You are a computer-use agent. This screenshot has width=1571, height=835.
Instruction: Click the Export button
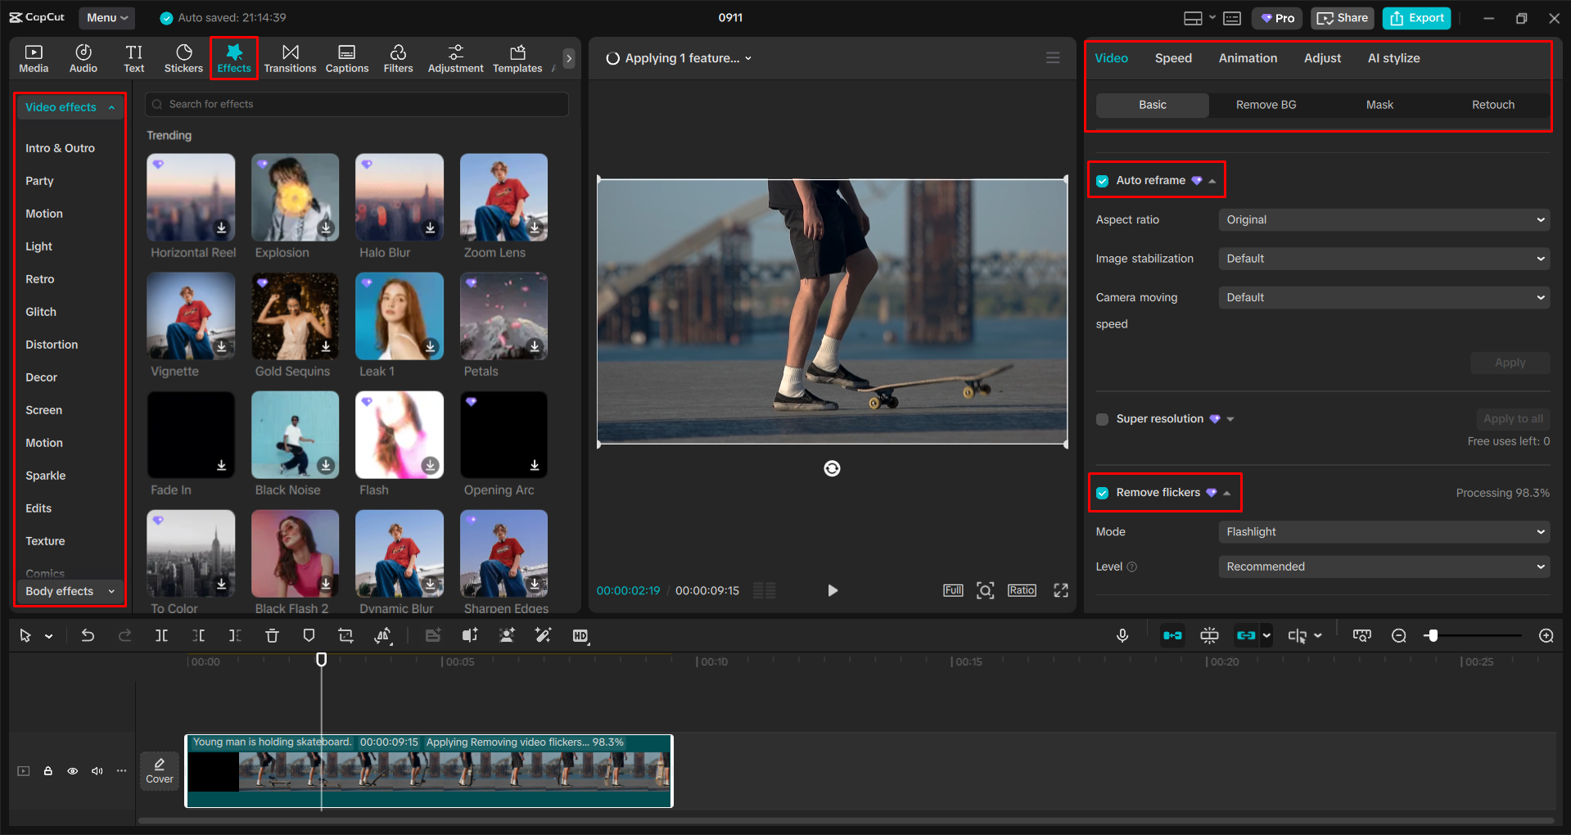pos(1416,18)
